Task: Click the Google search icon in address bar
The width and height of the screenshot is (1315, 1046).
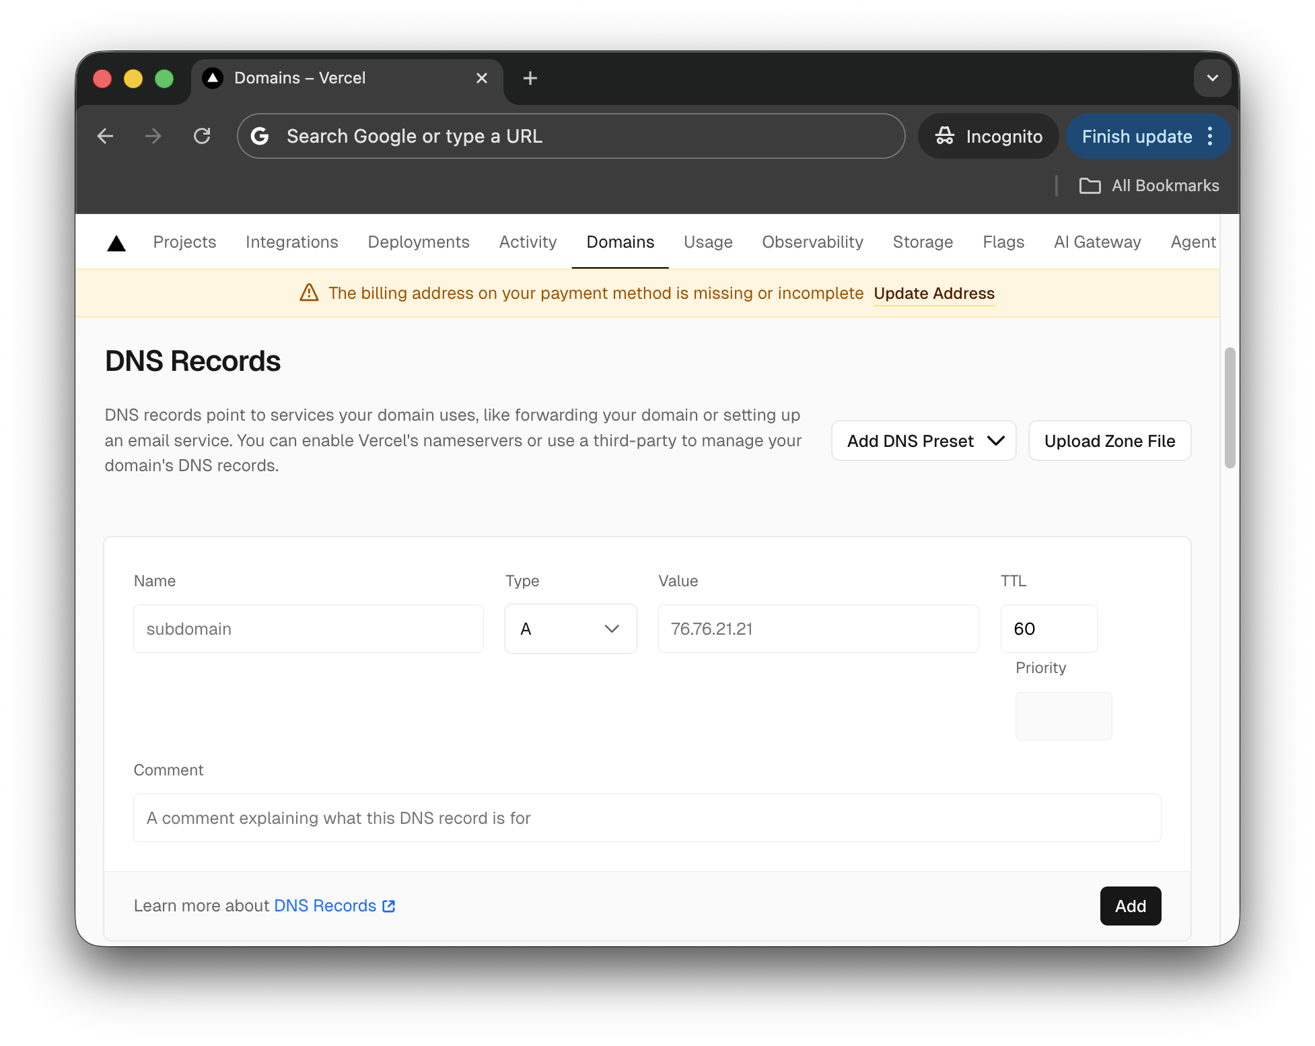Action: tap(260, 136)
